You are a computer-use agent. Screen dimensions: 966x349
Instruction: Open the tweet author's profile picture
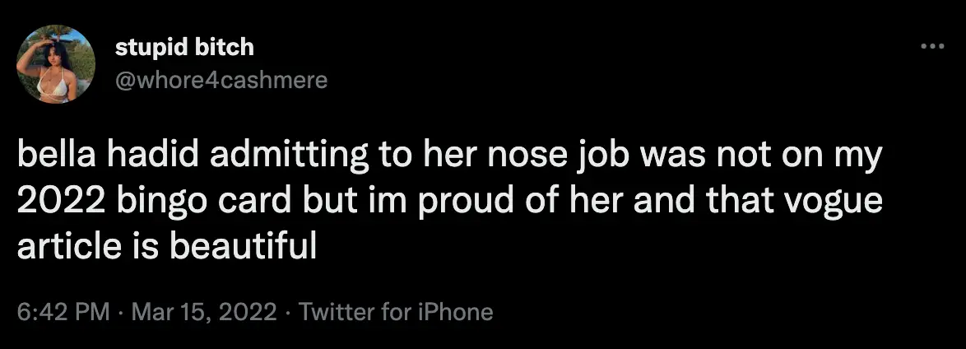click(56, 64)
